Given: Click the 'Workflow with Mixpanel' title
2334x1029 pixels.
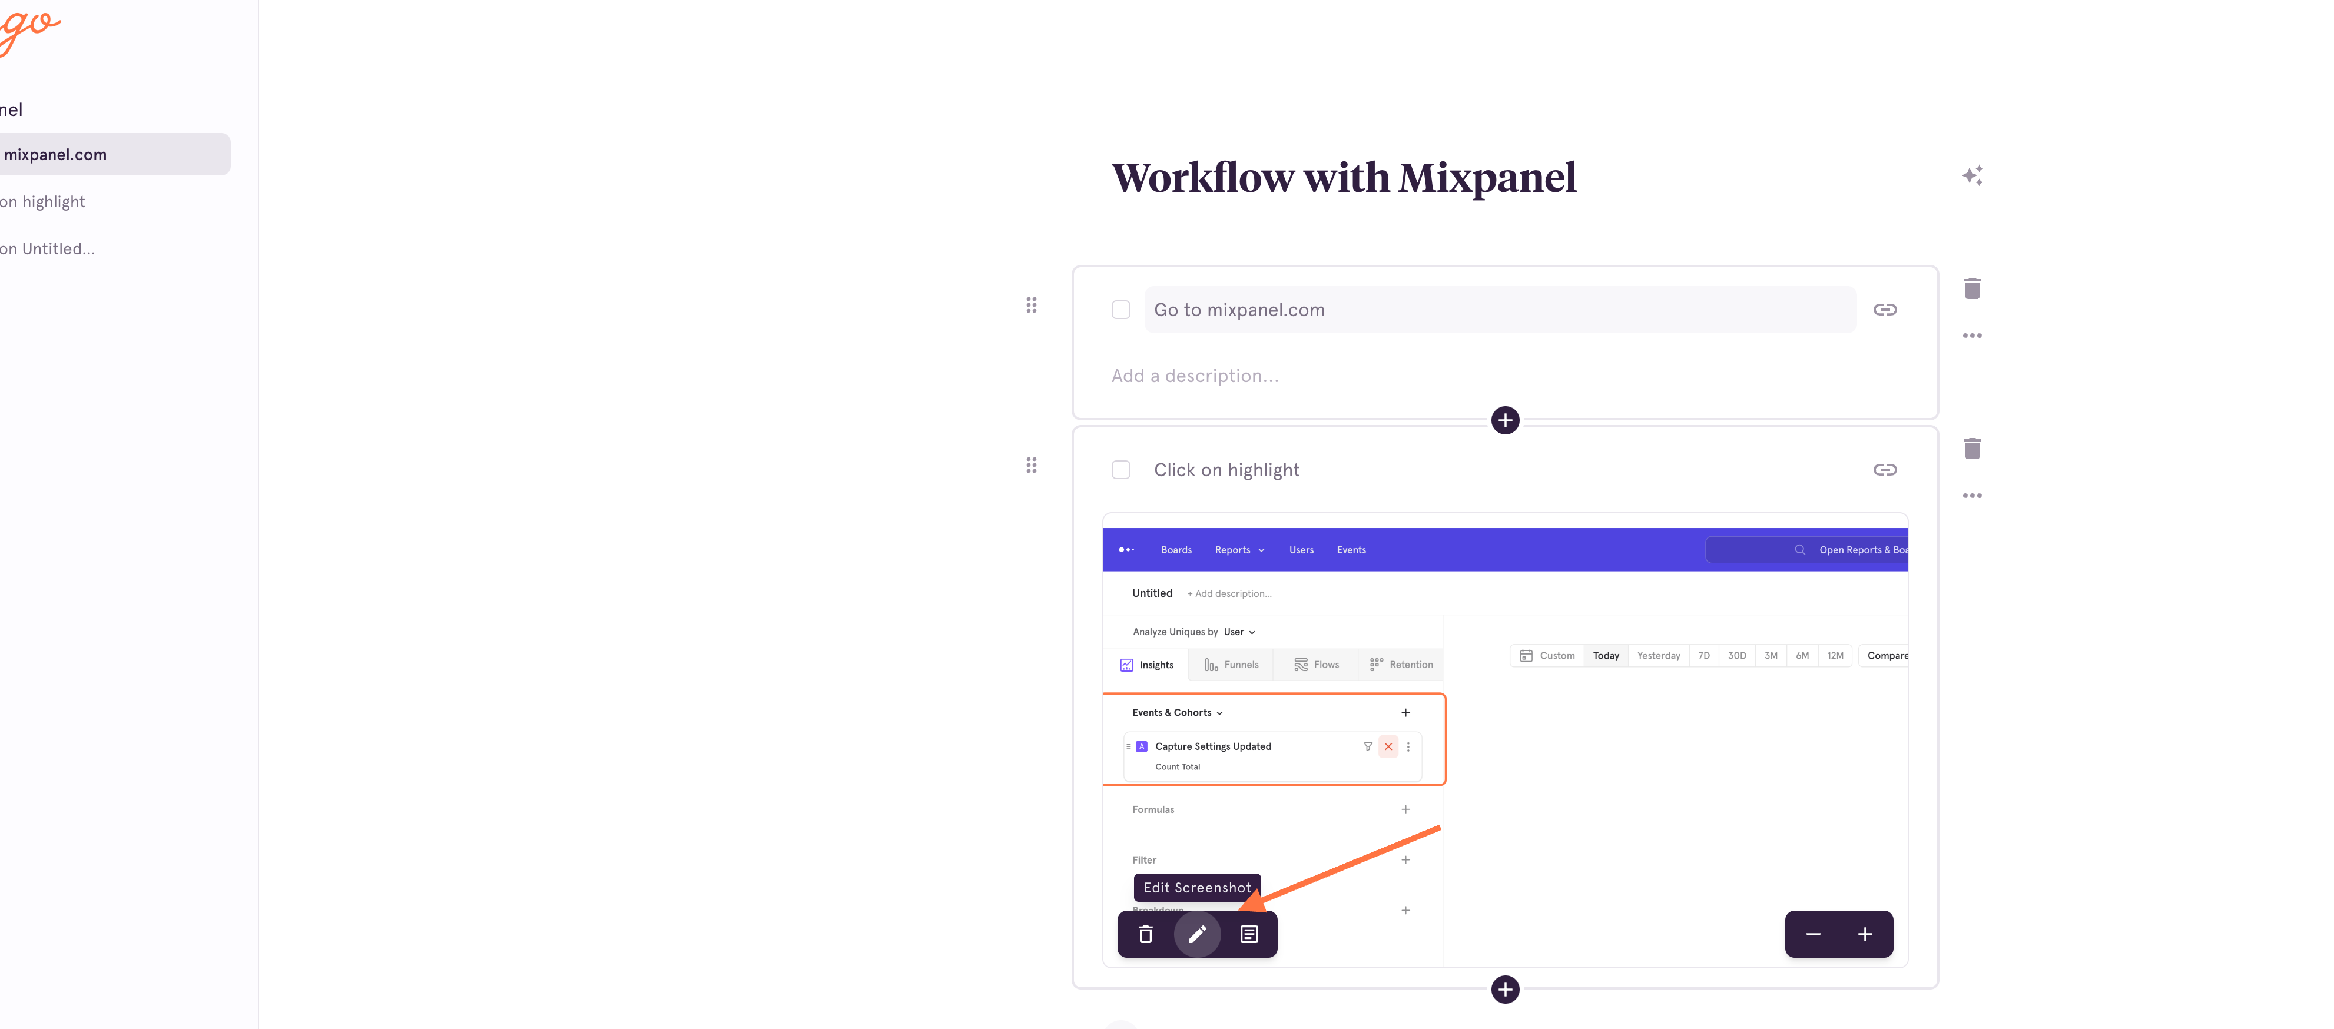Looking at the screenshot, I should pos(1344,178).
